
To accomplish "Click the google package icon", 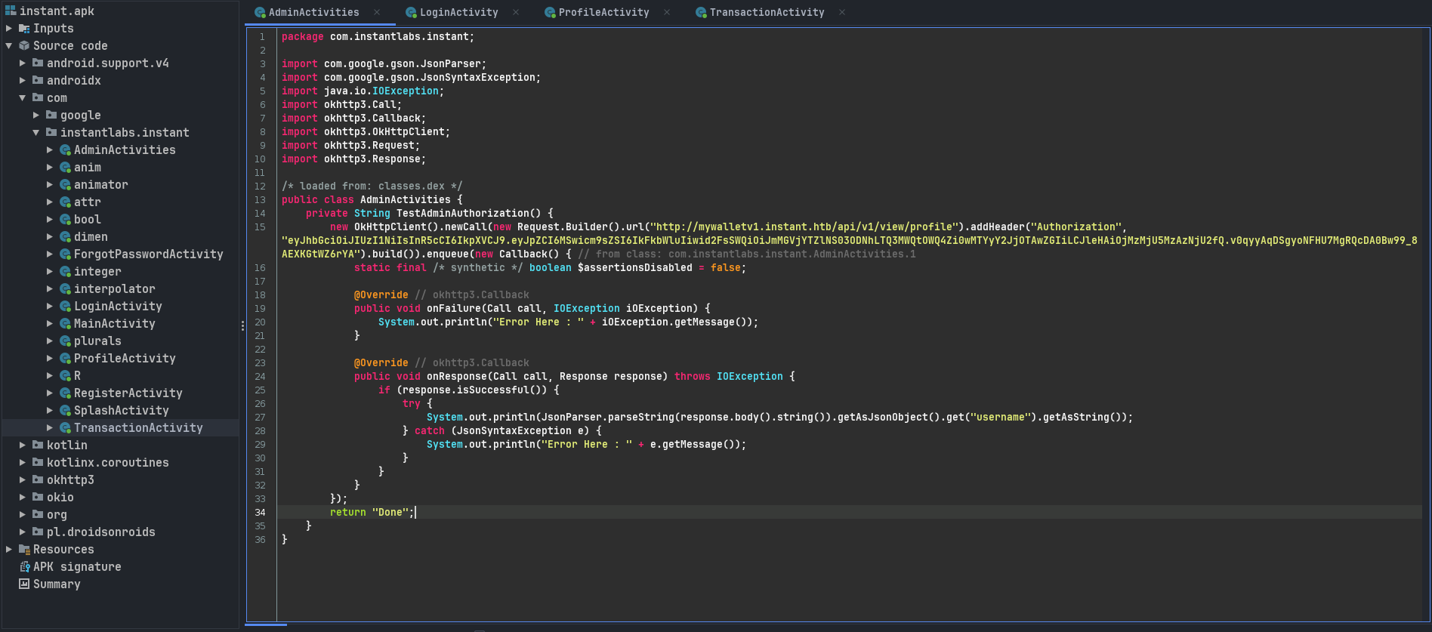I will (51, 116).
